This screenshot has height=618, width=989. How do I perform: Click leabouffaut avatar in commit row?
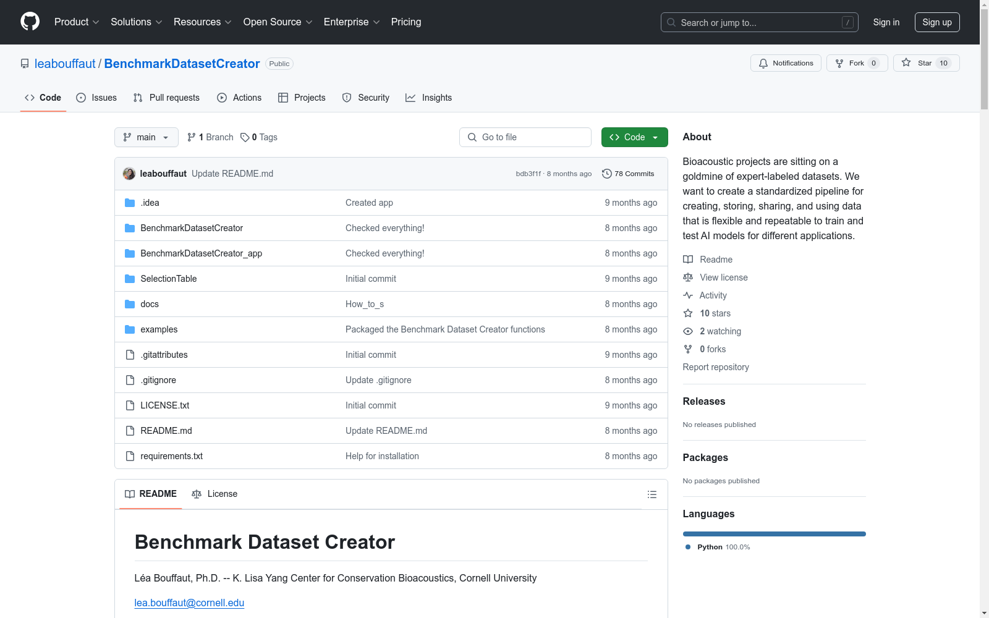click(x=129, y=174)
